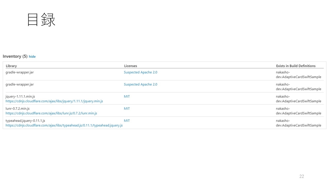Click the slide title 目録
Screen dimensions: 329x185
pyautogui.click(x=41, y=20)
